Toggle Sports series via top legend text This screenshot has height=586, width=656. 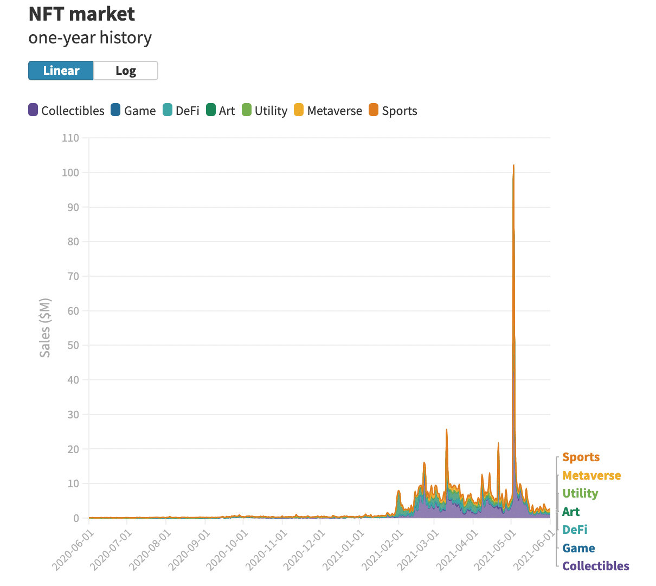(x=400, y=111)
